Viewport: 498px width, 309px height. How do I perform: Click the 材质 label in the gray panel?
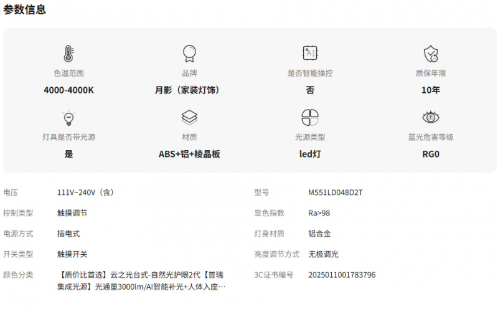(x=189, y=137)
